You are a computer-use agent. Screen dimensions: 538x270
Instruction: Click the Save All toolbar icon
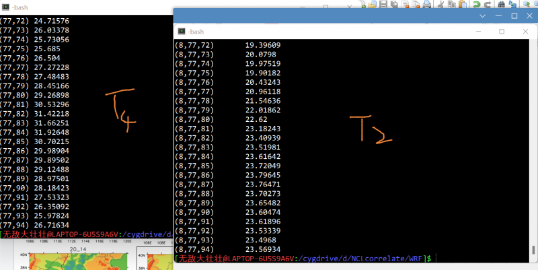coord(394,4)
